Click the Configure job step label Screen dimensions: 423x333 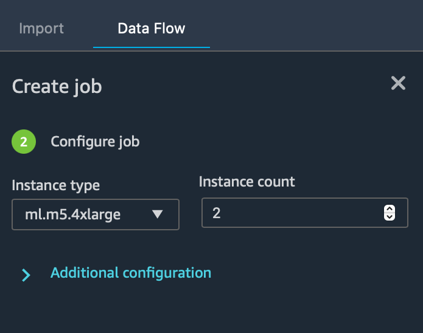tap(95, 142)
